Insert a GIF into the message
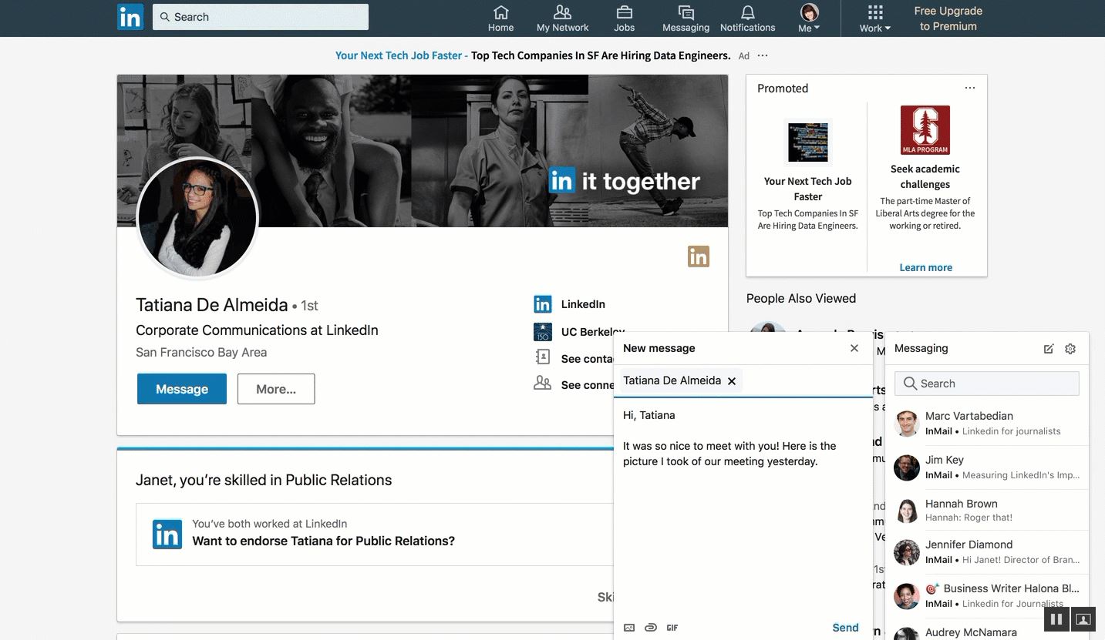The width and height of the screenshot is (1105, 640). pyautogui.click(x=672, y=628)
